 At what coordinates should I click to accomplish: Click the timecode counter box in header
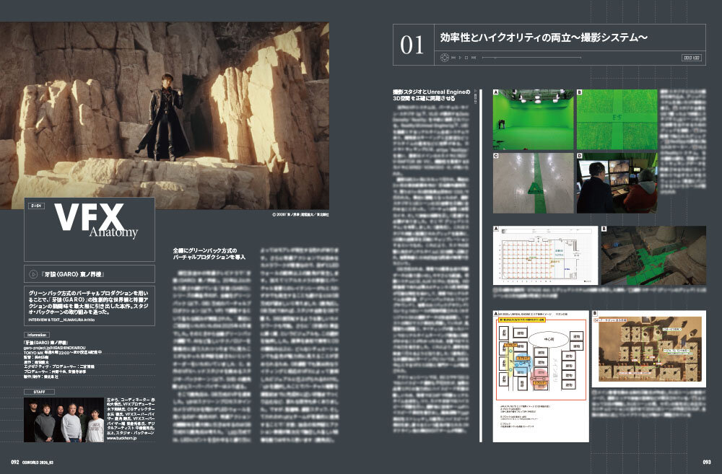coord(694,57)
